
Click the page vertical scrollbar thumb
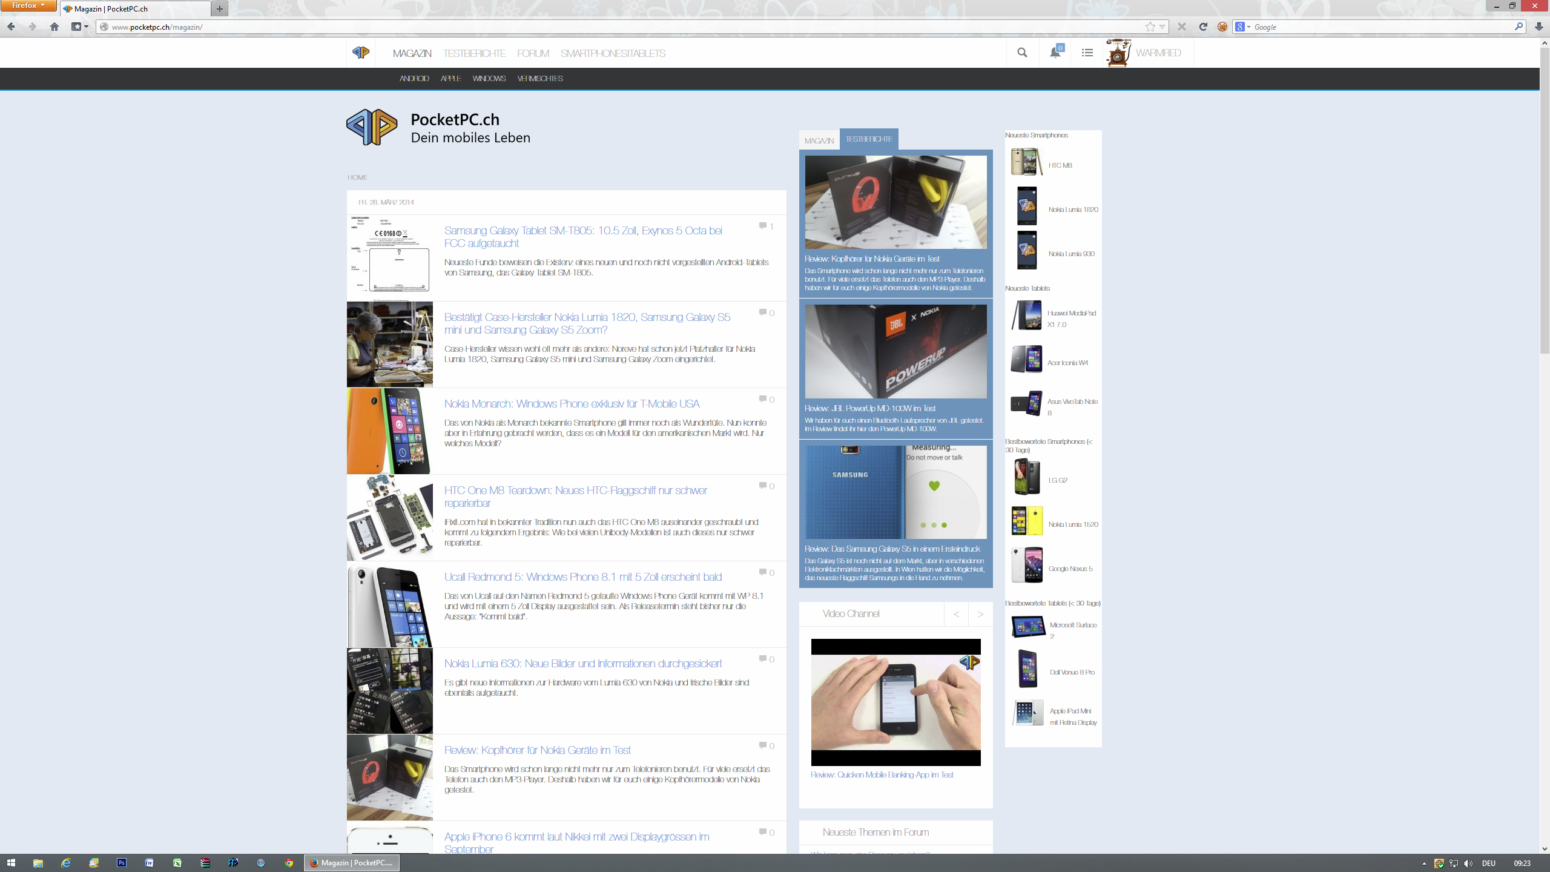click(x=1545, y=200)
